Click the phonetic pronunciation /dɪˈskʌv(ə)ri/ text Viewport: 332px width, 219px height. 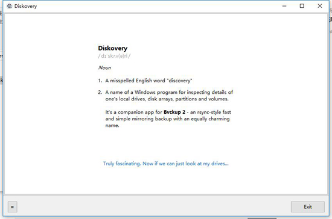point(114,56)
